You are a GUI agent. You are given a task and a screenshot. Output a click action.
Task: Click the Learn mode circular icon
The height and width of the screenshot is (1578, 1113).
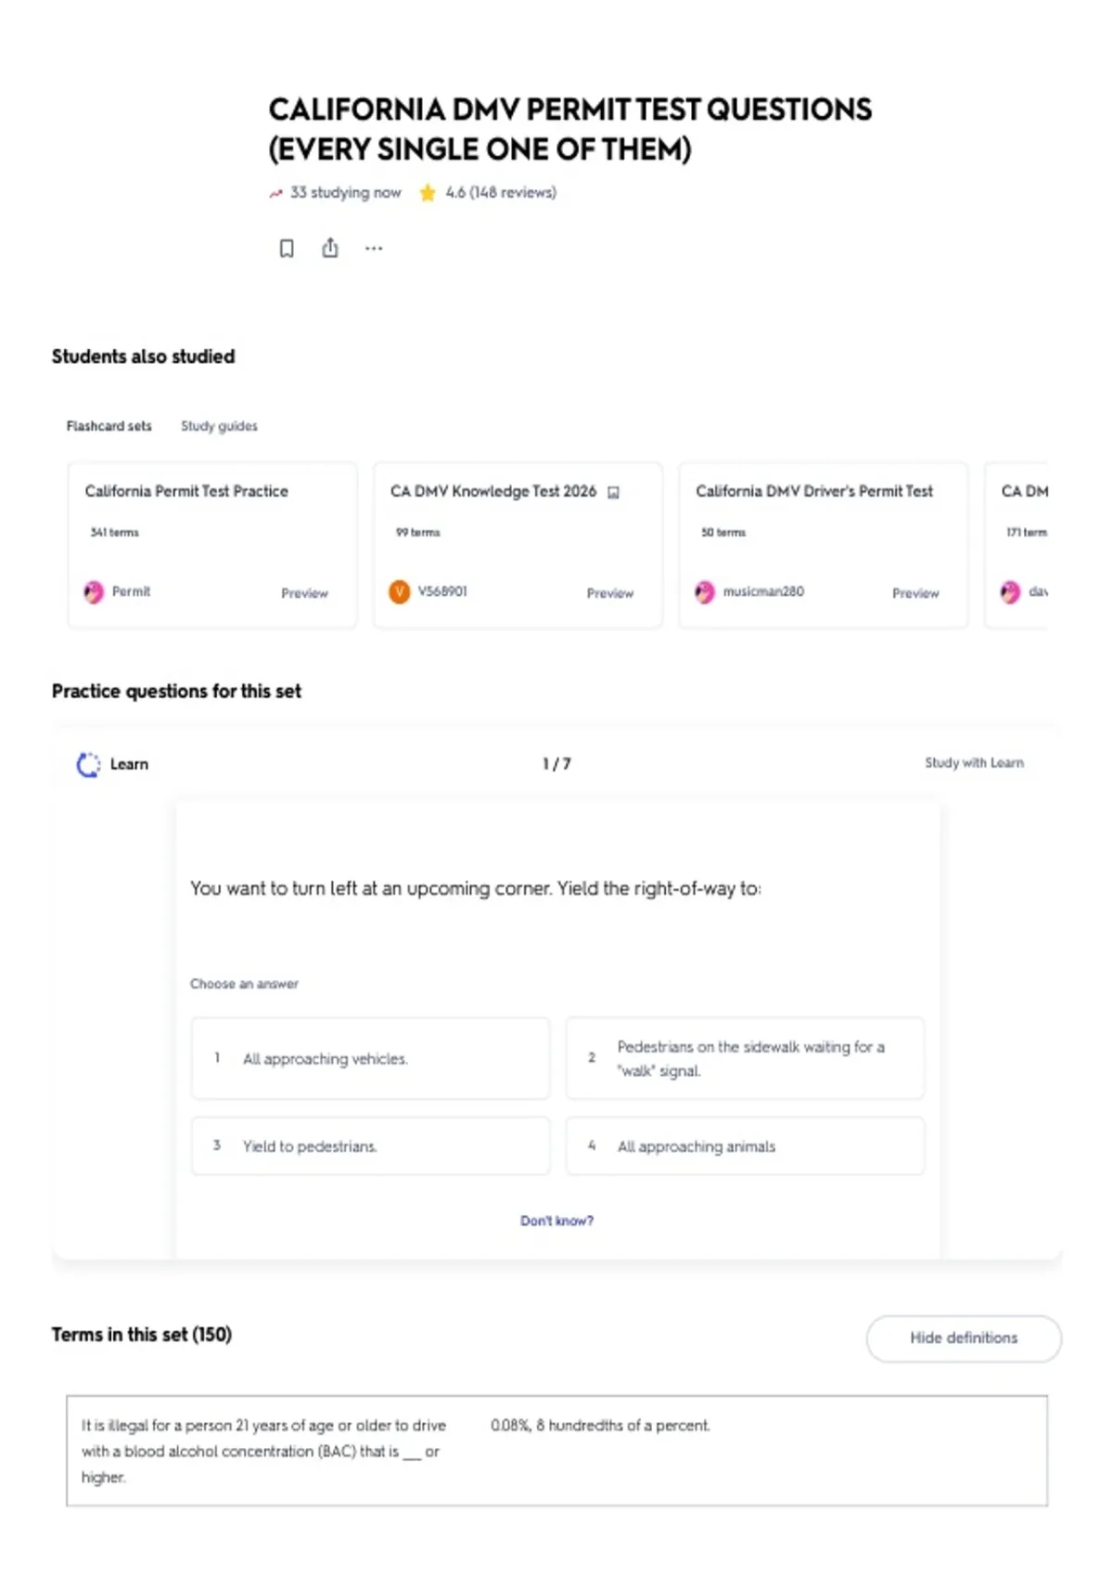tap(88, 764)
